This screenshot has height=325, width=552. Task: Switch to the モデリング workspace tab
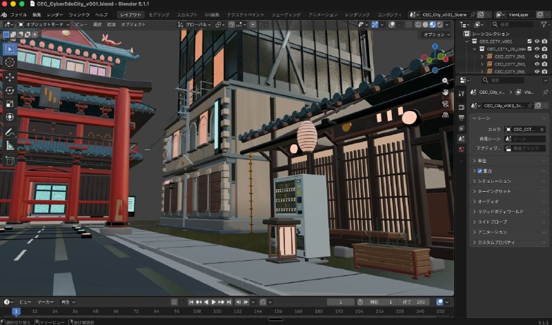(x=159, y=14)
